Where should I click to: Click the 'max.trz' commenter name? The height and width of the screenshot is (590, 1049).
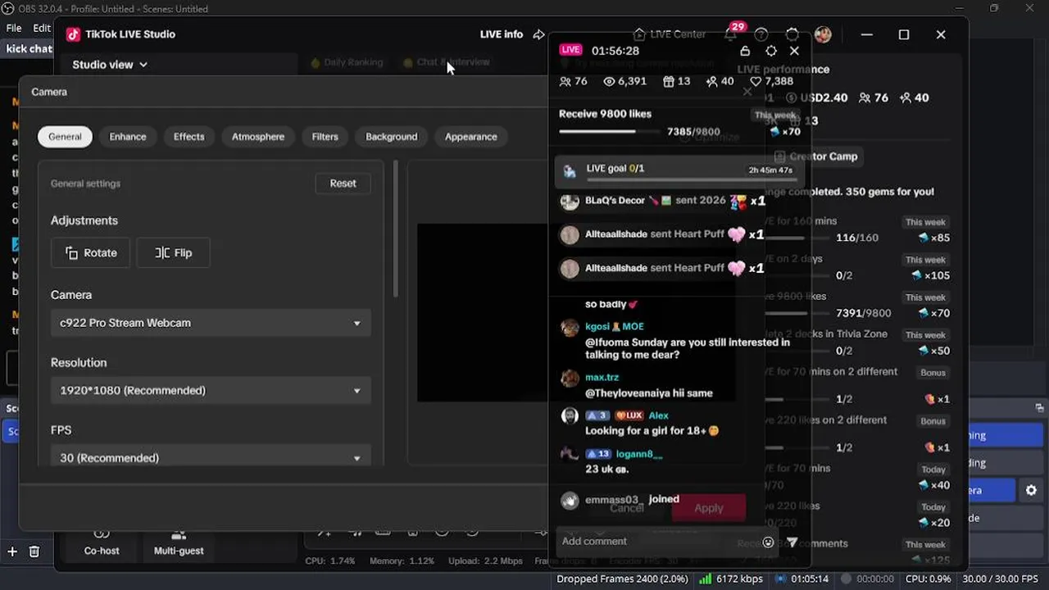pos(602,378)
